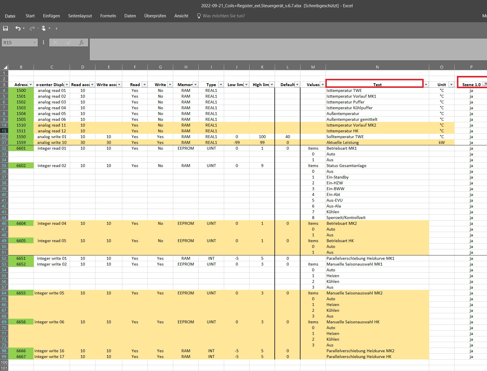Expand the Text column filter dropdown
The image size is (487, 371).
coord(426,85)
